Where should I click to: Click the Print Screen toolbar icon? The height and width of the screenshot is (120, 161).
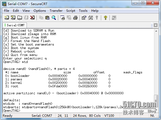pos(63,18)
